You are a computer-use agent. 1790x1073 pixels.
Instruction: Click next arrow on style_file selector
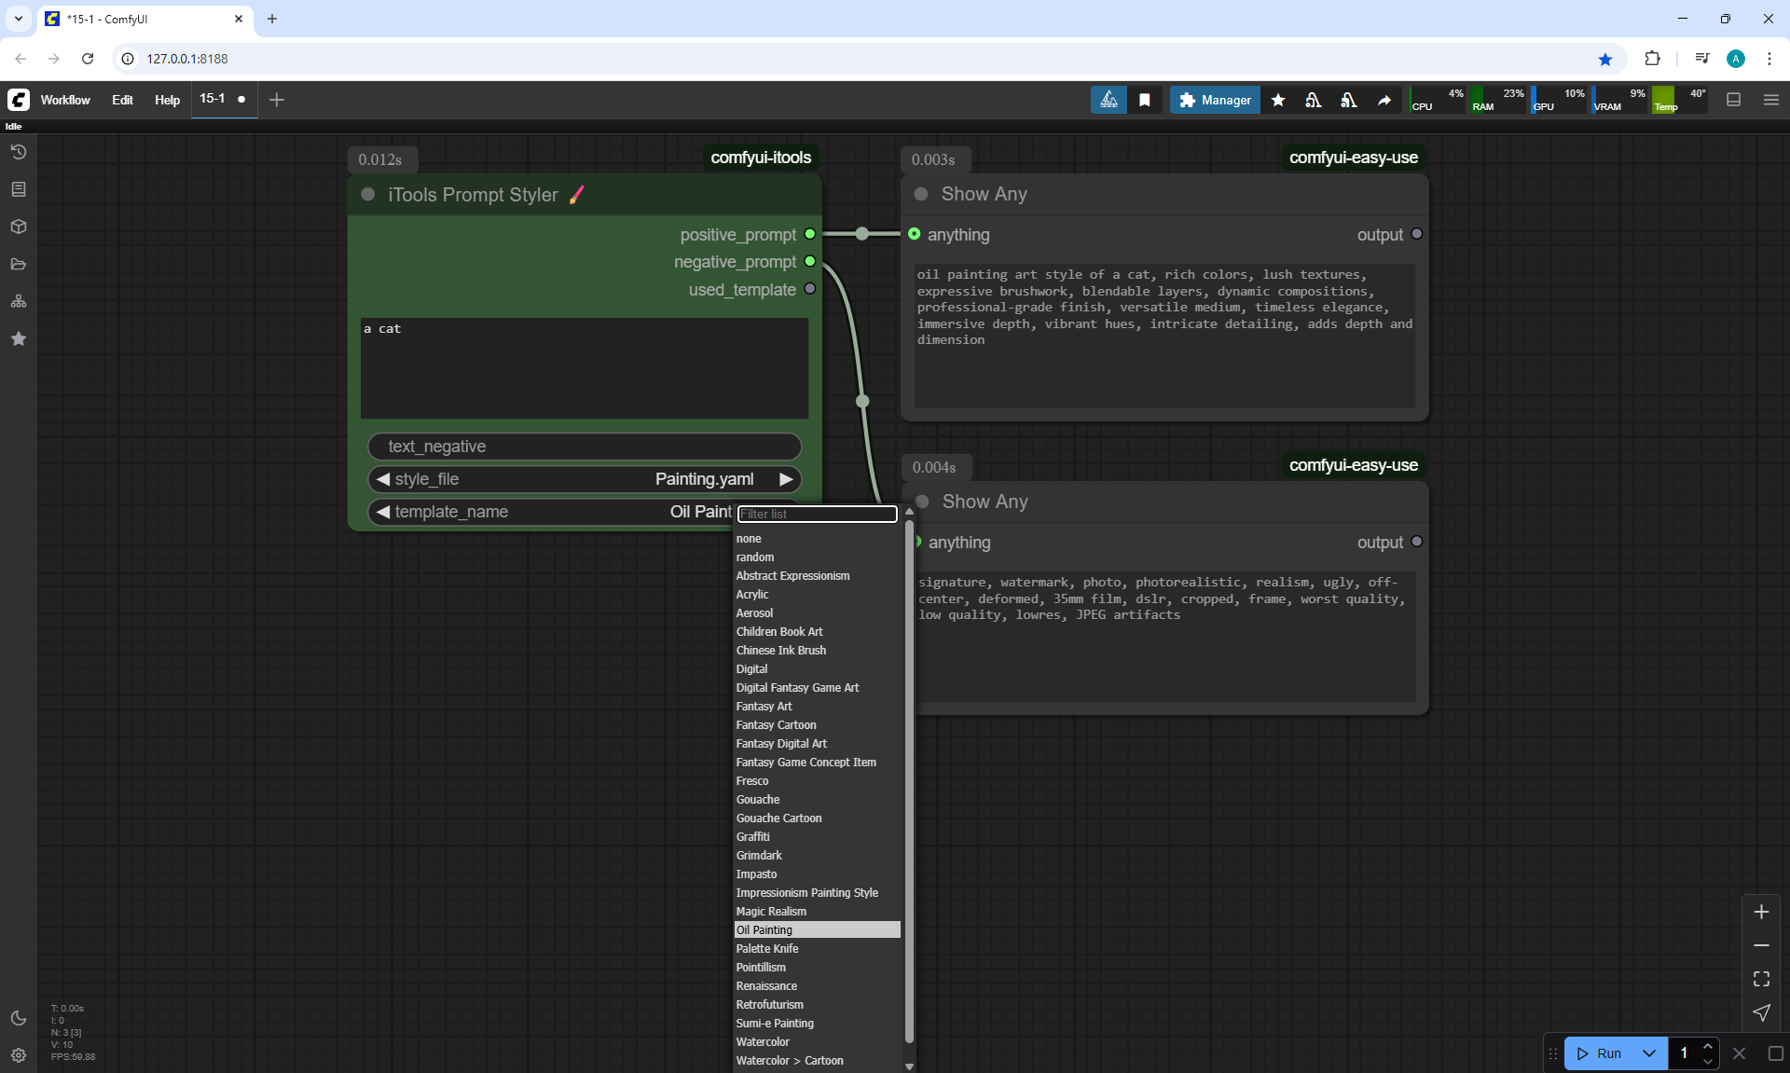coord(786,479)
